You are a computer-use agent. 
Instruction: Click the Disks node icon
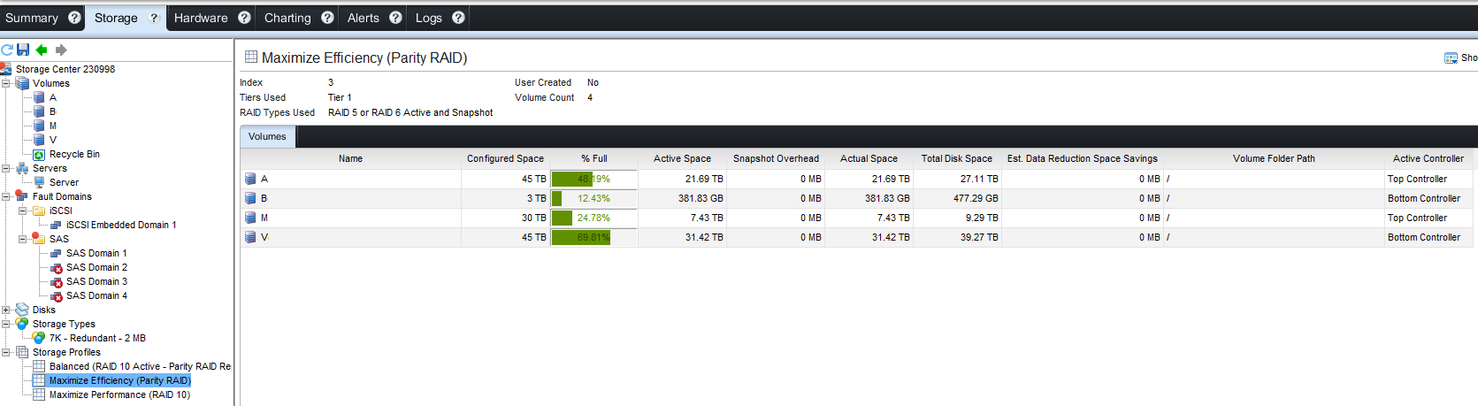[x=22, y=310]
